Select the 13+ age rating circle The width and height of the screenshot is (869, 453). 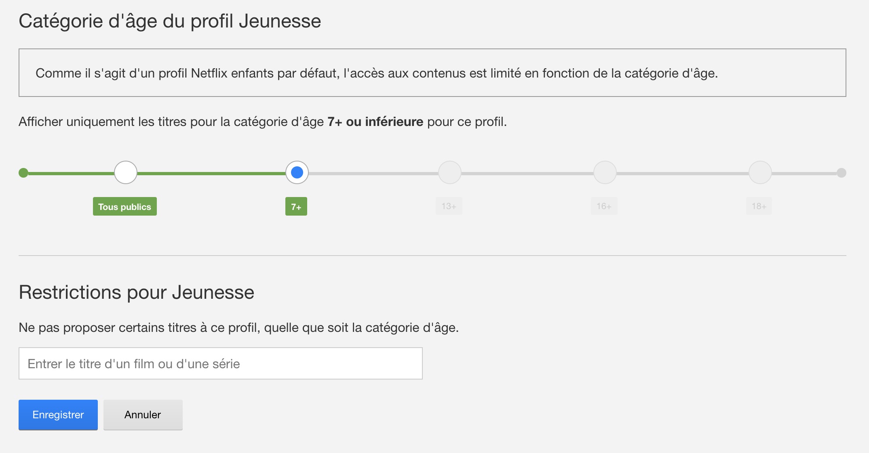(x=450, y=172)
